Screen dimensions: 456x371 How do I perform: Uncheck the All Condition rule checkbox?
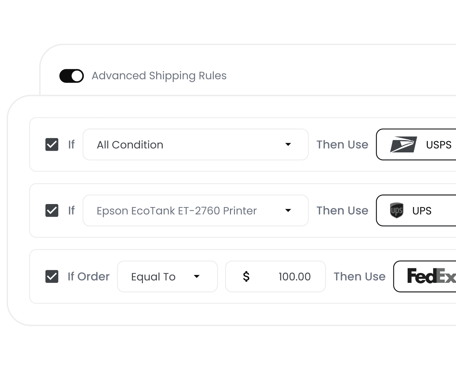tap(52, 144)
